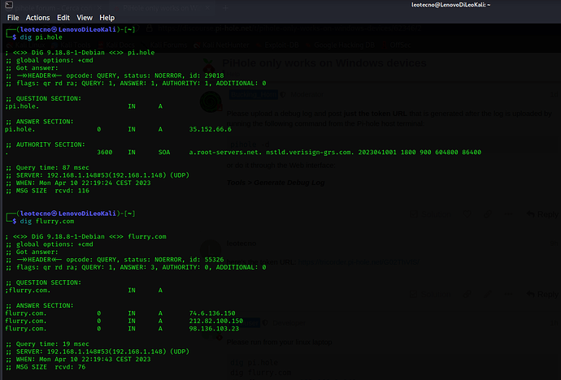
Task: Click ';flurry.com.' in the question section
Action: (28, 290)
